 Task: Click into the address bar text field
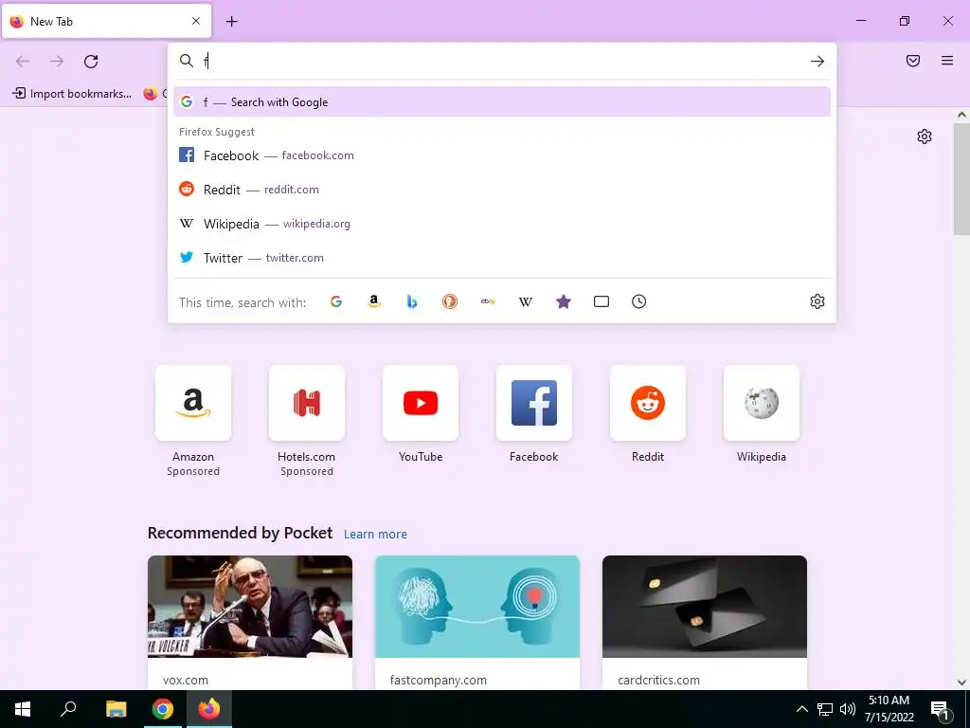pyautogui.click(x=502, y=62)
